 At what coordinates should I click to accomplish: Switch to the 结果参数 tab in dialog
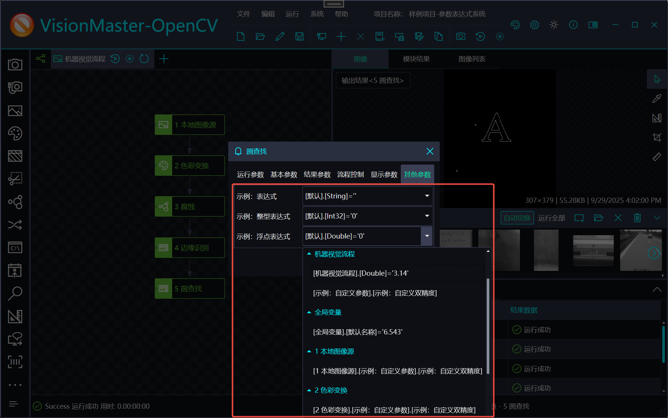click(317, 175)
